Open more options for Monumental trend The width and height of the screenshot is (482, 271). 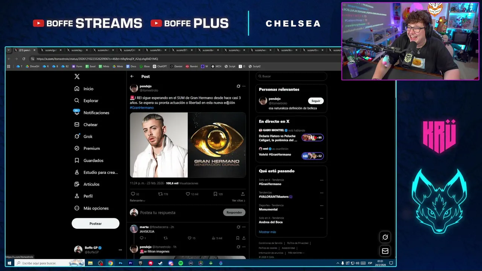tap(322, 206)
